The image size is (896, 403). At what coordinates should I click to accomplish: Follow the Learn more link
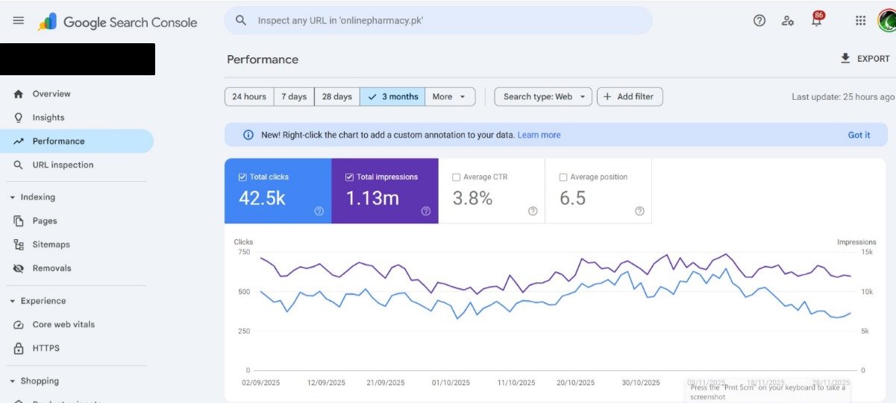click(x=539, y=135)
